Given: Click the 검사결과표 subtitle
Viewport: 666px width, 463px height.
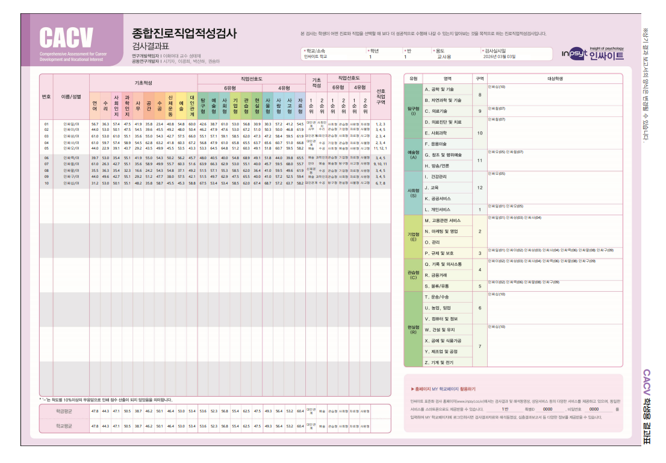Looking at the screenshot, I should pos(151,46).
